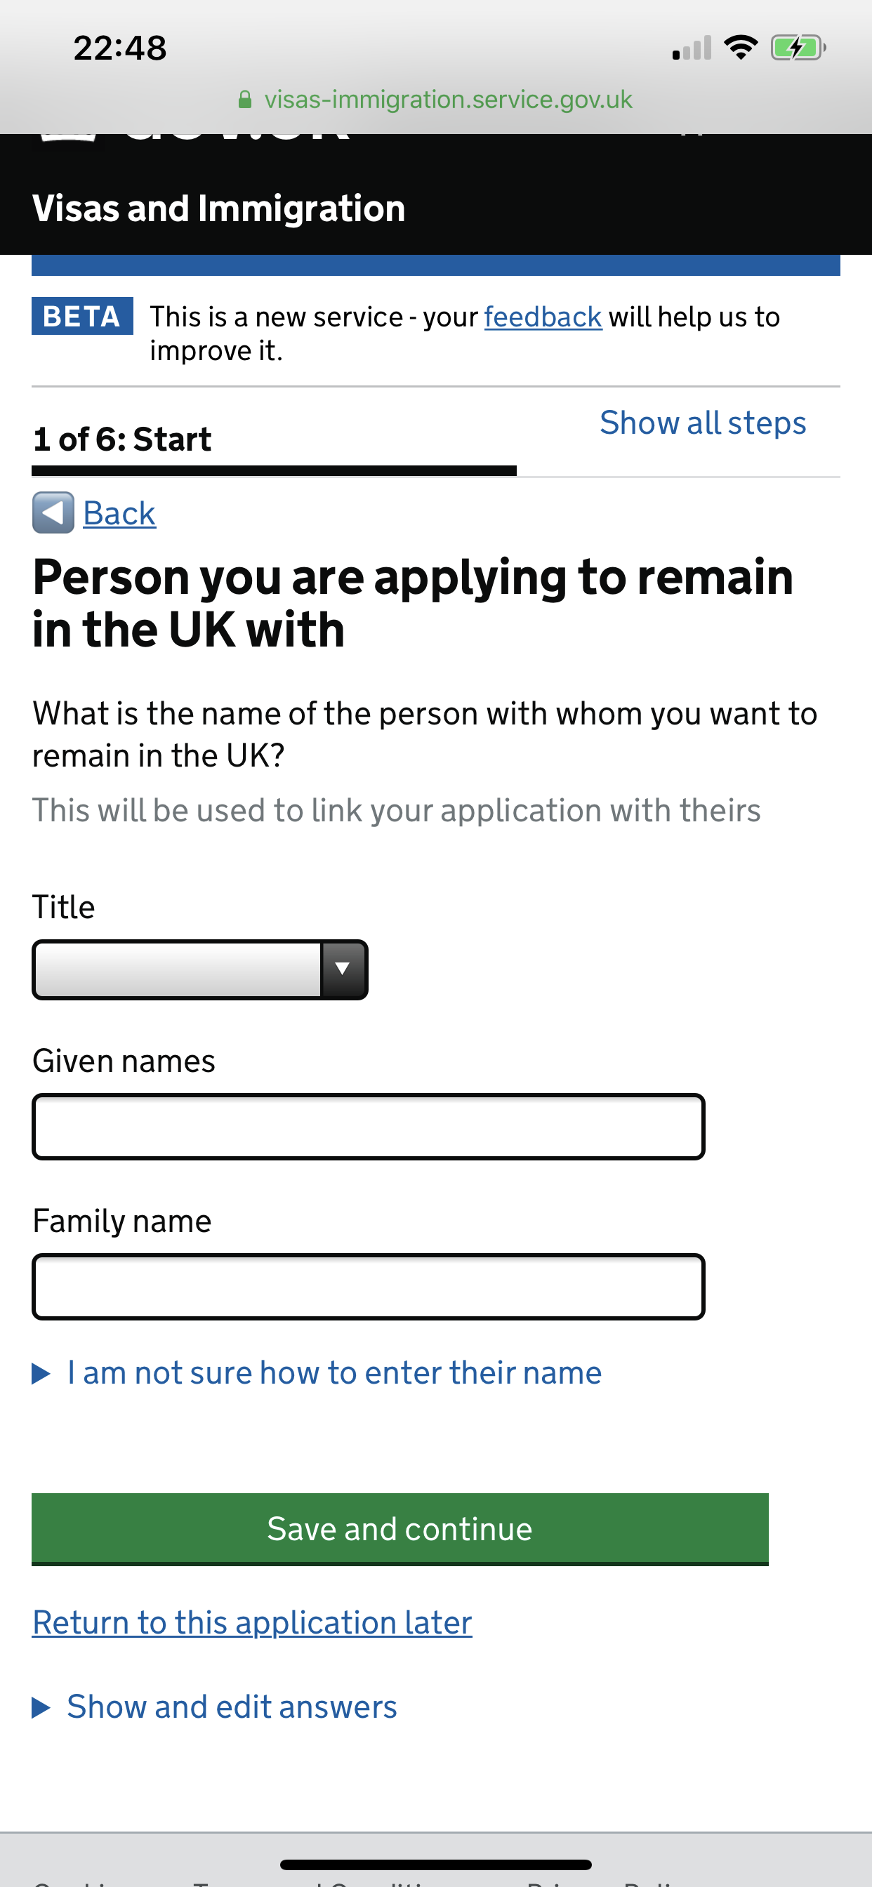
Task: Tap the BETA phase tag
Action: pyautogui.click(x=82, y=316)
